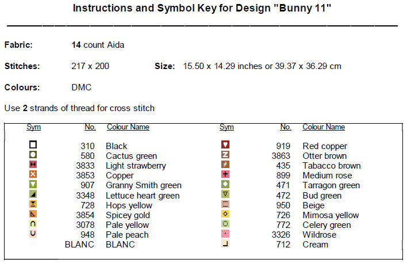Select the Lettuce heart green colour name
Image resolution: width=407 pixels, height=263 pixels.
(142, 196)
